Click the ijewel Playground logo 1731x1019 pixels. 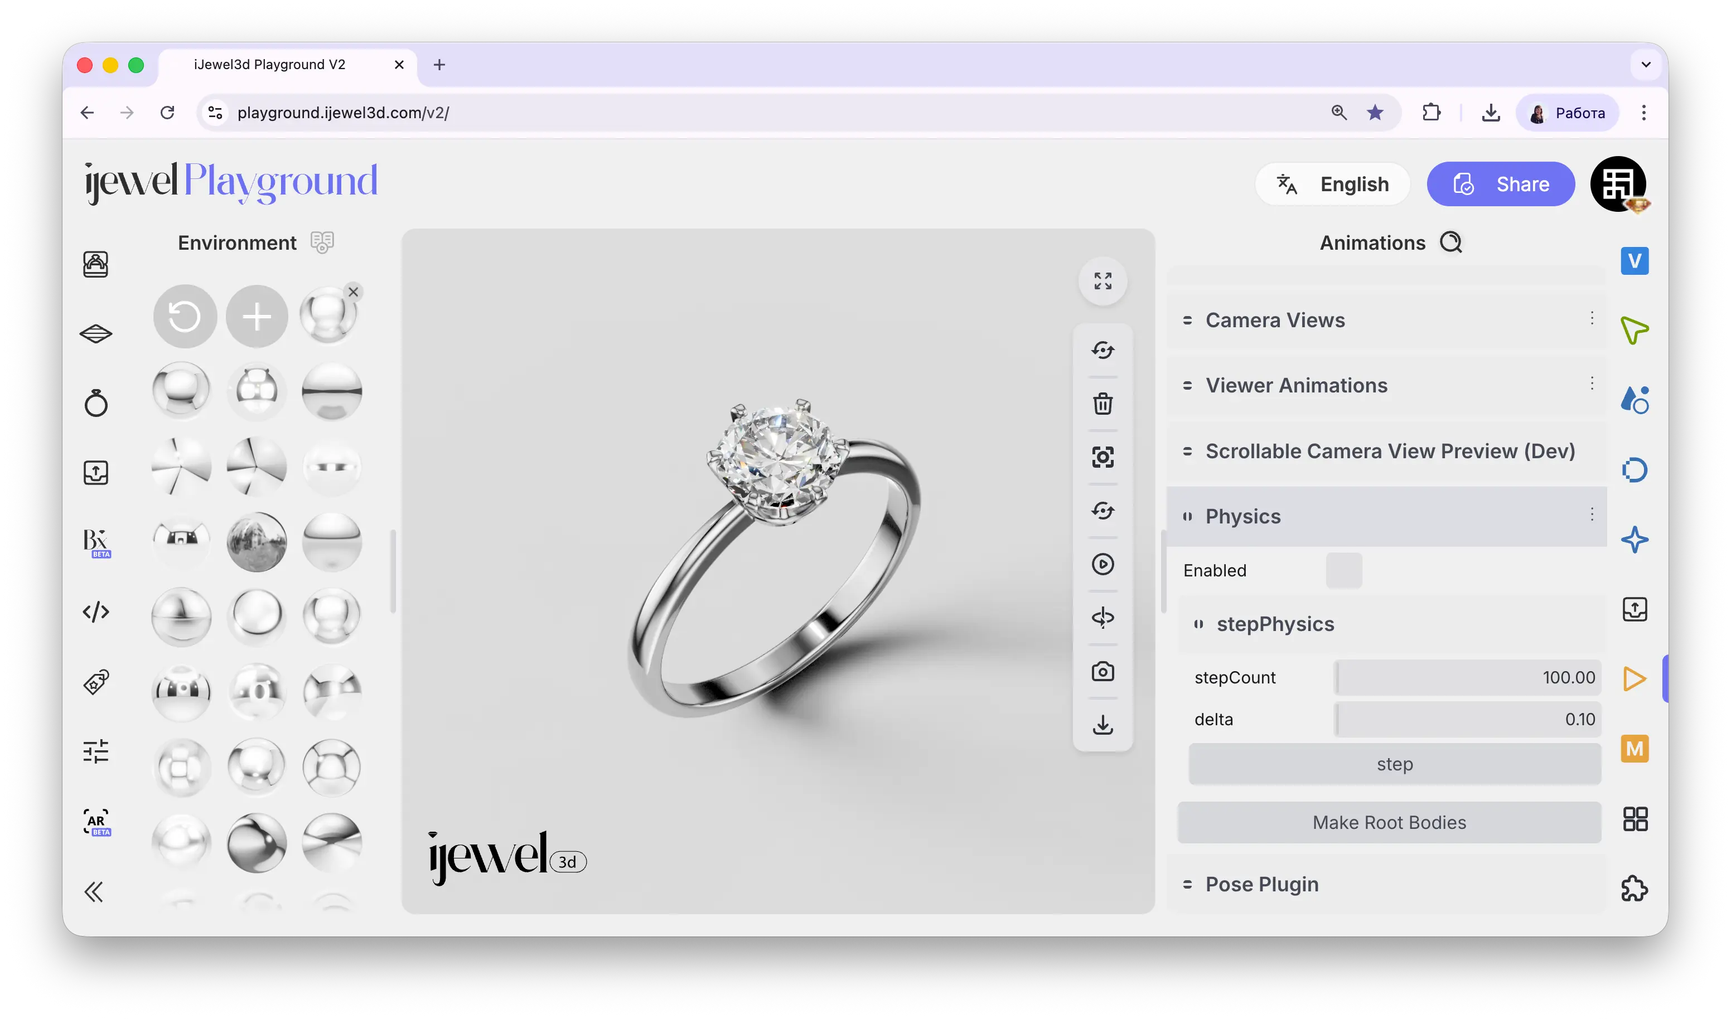coord(231,183)
